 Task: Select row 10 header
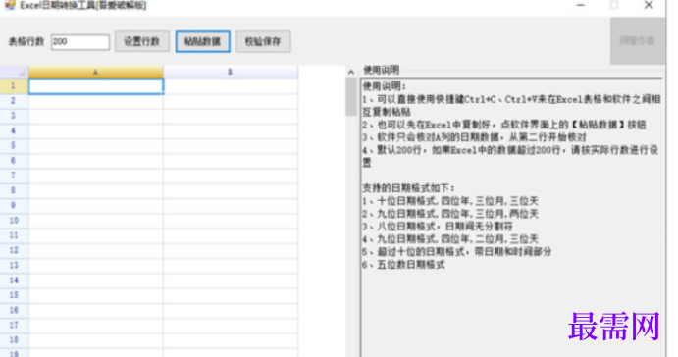[x=14, y=221]
